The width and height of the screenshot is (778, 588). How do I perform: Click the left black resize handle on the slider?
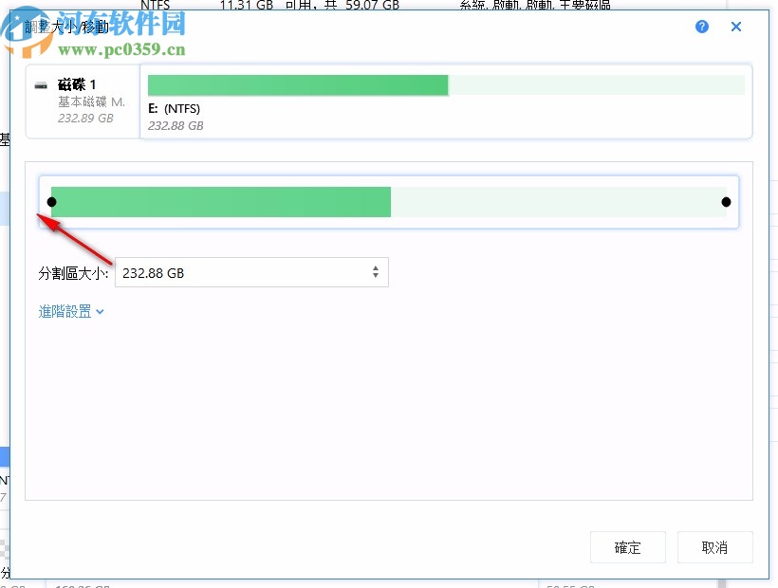click(x=52, y=201)
